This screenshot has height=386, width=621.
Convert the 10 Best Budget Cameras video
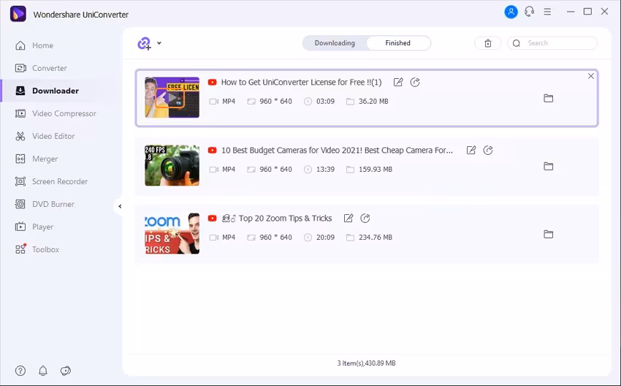pyautogui.click(x=488, y=150)
